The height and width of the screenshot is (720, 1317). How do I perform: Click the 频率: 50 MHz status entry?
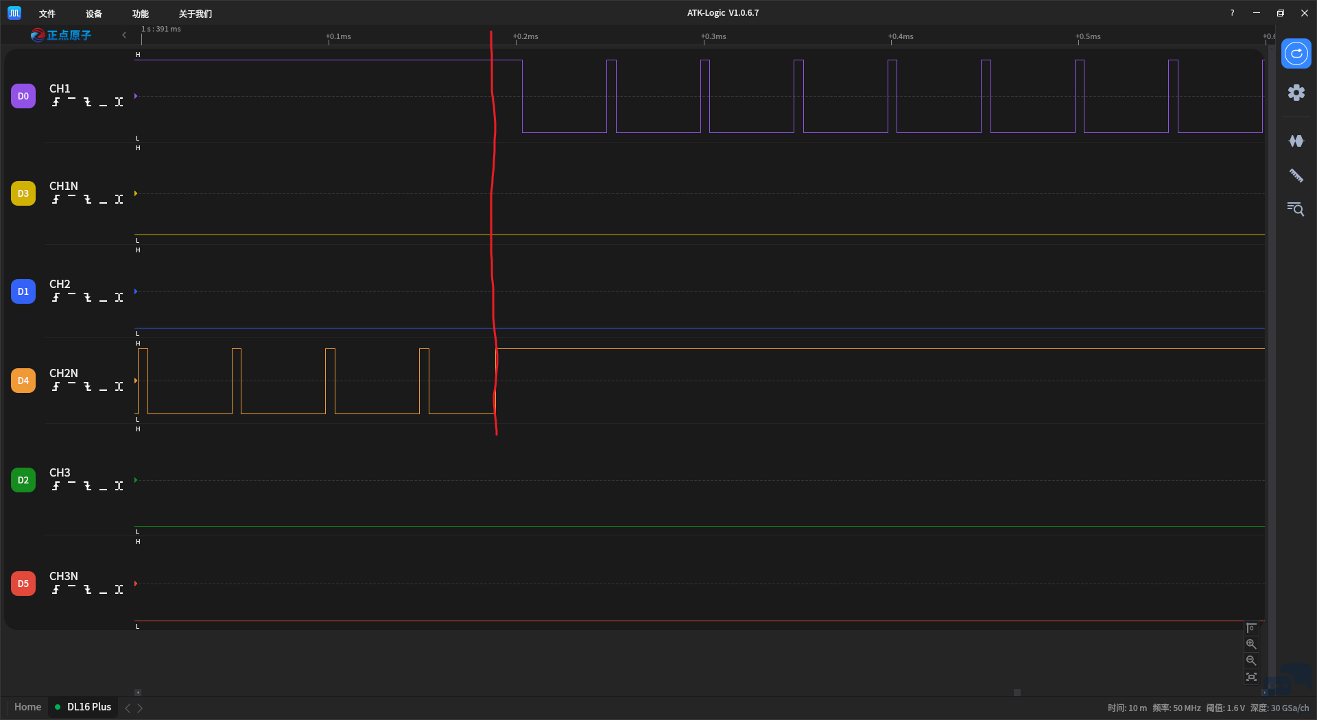point(1176,708)
